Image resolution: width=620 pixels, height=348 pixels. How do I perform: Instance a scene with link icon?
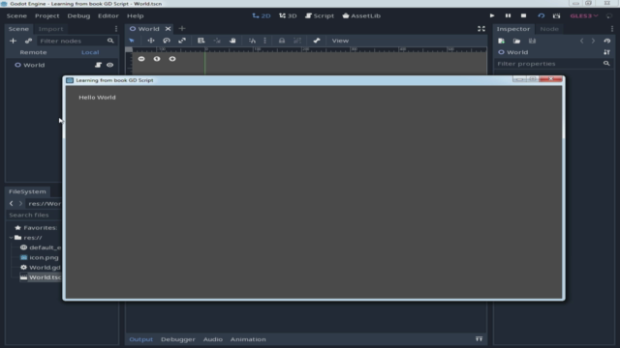pyautogui.click(x=28, y=41)
